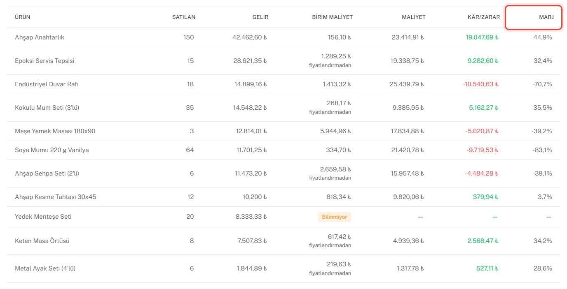This screenshot has width=567, height=289.
Task: Click the Bilinmiyor cost badge
Action: [334, 217]
